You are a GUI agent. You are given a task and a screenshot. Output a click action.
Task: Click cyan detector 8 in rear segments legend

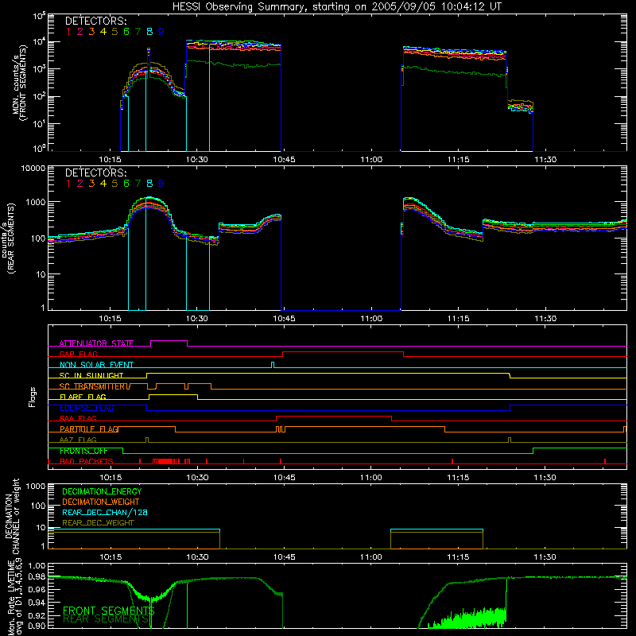point(149,184)
